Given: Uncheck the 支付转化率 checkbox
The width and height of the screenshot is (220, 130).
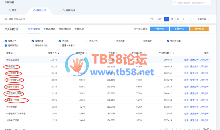Looking at the screenshot, I should [x=168, y=41].
